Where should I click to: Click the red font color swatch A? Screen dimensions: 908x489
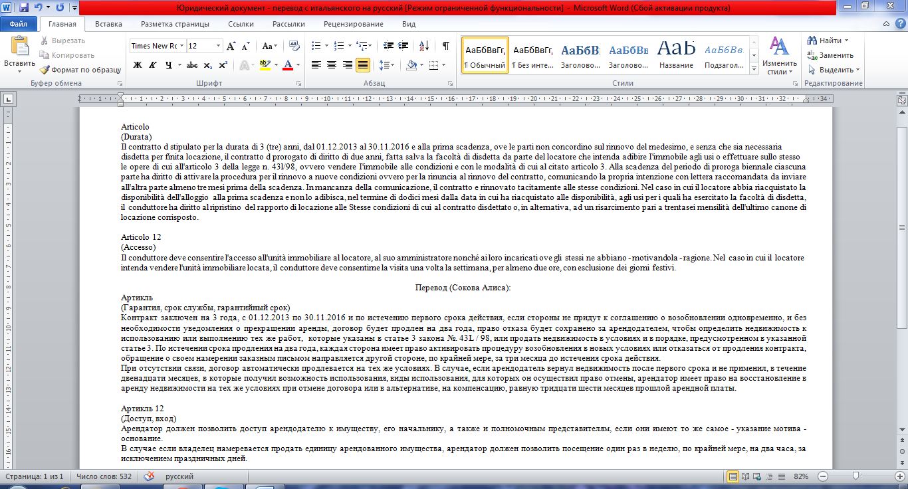point(288,65)
